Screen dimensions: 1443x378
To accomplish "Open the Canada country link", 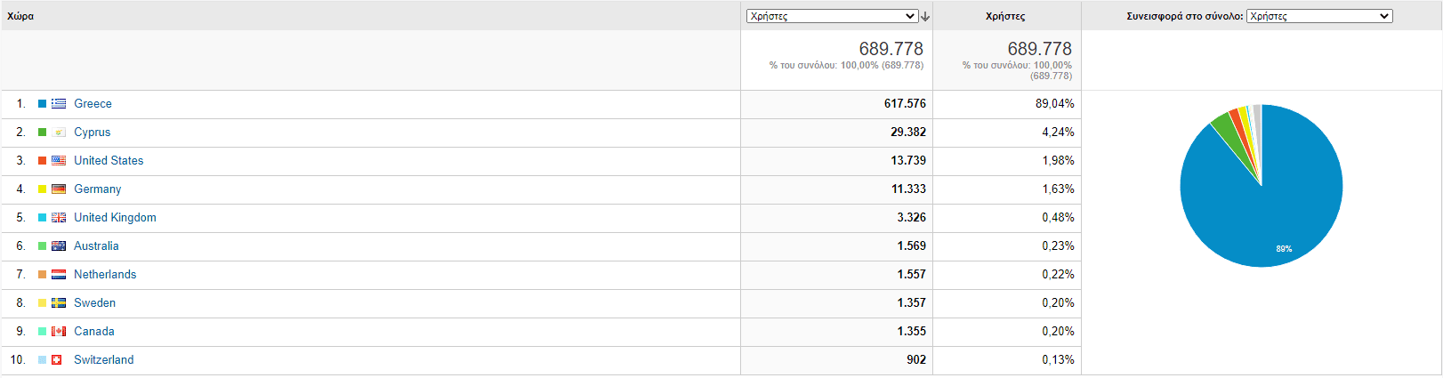I will [x=93, y=332].
